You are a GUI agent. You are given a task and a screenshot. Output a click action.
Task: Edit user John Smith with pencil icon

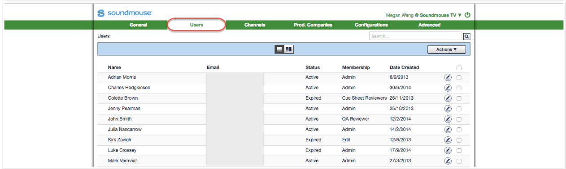448,119
